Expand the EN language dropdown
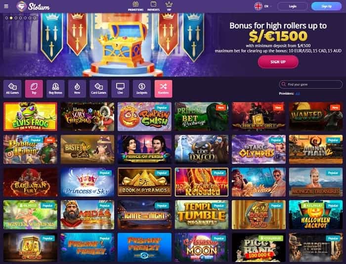Image resolution: width=346 pixels, height=264 pixels. [263, 6]
